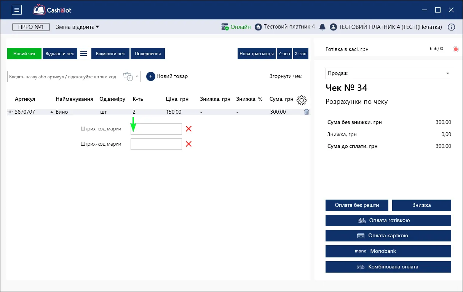This screenshot has height=292, width=463.
Task: Open table column settings gear
Action: click(x=302, y=100)
